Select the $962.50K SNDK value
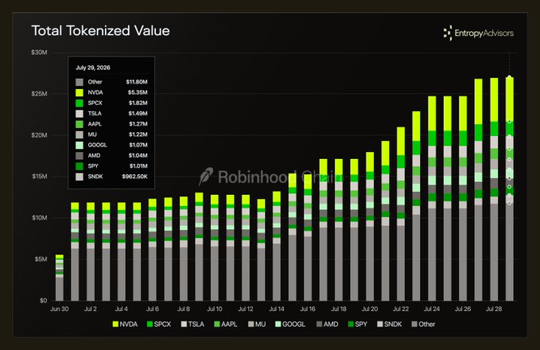540x350 pixels. (134, 177)
